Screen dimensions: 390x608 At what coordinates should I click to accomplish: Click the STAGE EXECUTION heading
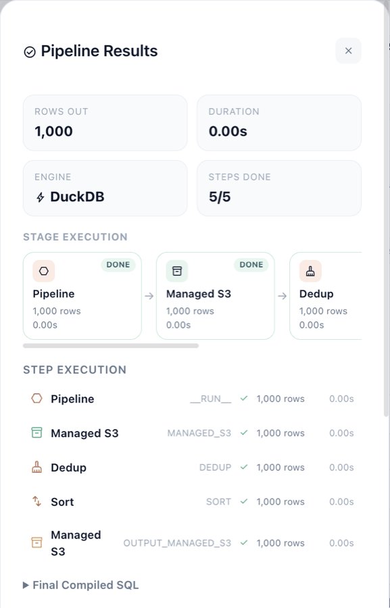click(x=75, y=237)
